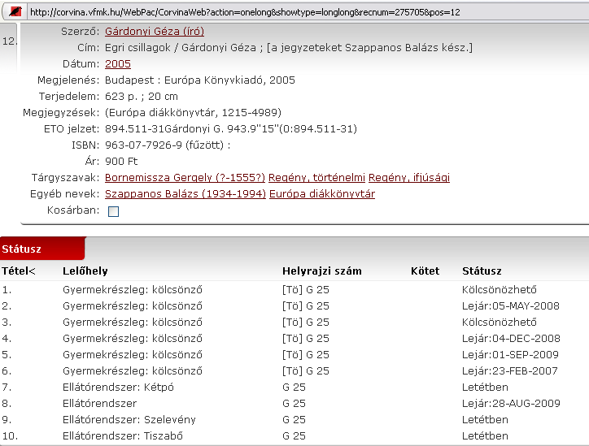Click the extent value 623 p. ; 20 cm
Image resolution: width=589 pixels, height=446 pixels.
pos(142,97)
